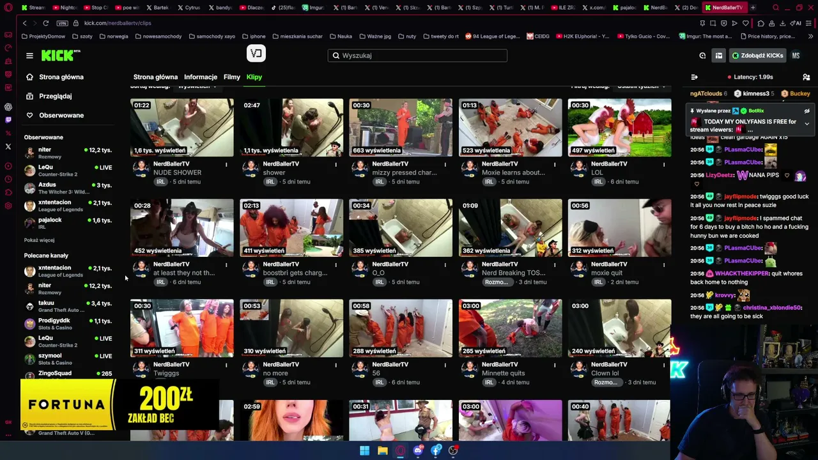Collapse the chat panel arrow icon
This screenshot has height=460, width=818.
click(695, 77)
